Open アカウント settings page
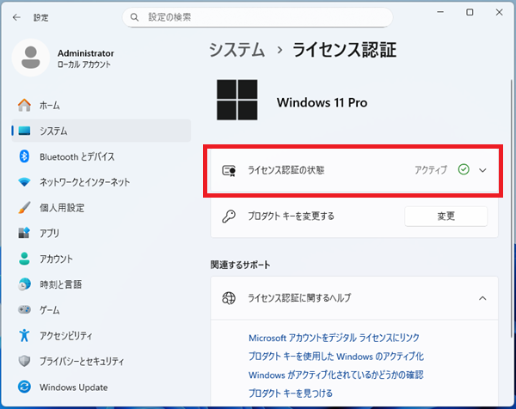This screenshot has width=516, height=409. (x=56, y=259)
